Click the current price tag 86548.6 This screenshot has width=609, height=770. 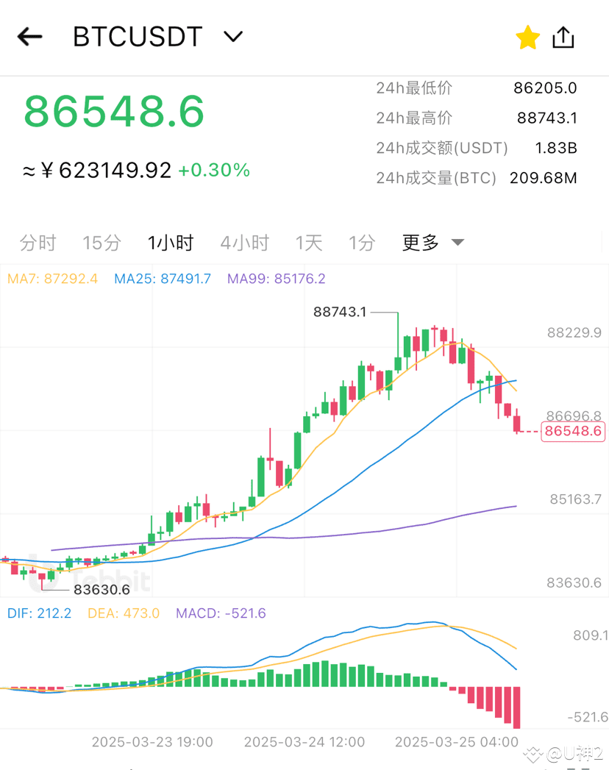(571, 432)
